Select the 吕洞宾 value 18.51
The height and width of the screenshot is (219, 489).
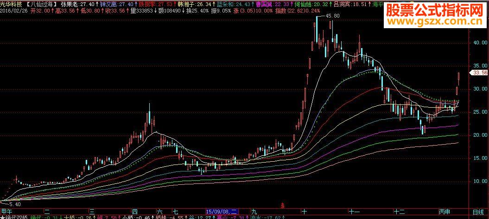tap(359, 5)
